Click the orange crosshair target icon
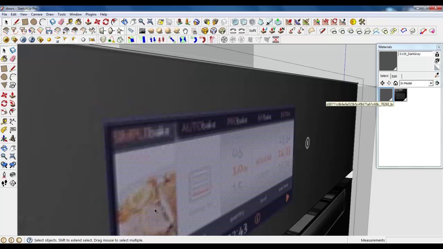Viewport: 443px width, 249px height. click(x=353, y=22)
